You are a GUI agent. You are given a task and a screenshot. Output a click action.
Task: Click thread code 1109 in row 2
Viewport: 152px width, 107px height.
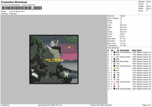click(x=134, y=55)
